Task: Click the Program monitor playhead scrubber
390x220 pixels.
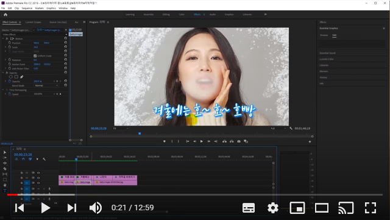Action: (x=140, y=133)
